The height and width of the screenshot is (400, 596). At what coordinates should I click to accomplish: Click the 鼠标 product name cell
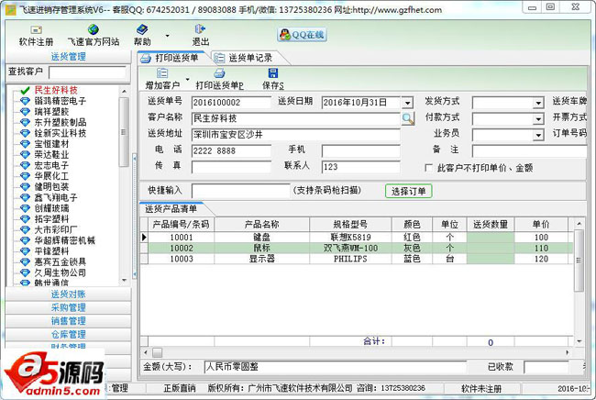pos(262,248)
